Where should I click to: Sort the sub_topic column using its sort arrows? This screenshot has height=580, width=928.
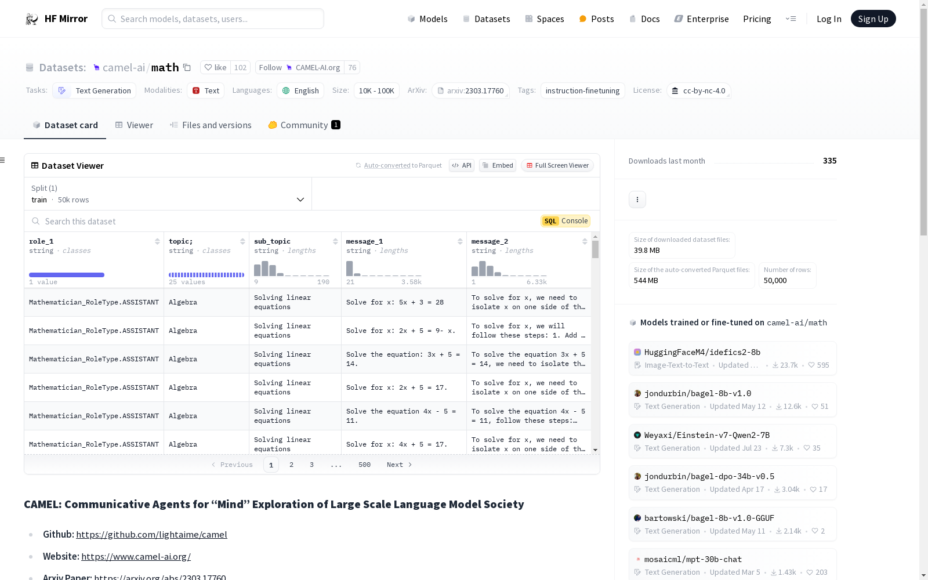335,241
